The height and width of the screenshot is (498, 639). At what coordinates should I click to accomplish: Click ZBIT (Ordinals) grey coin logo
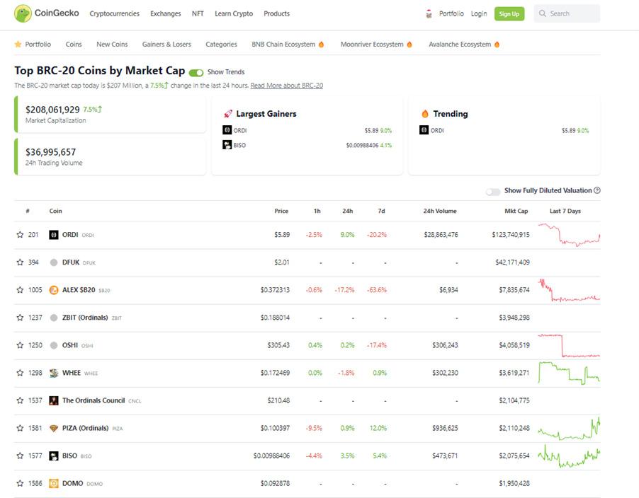point(54,318)
